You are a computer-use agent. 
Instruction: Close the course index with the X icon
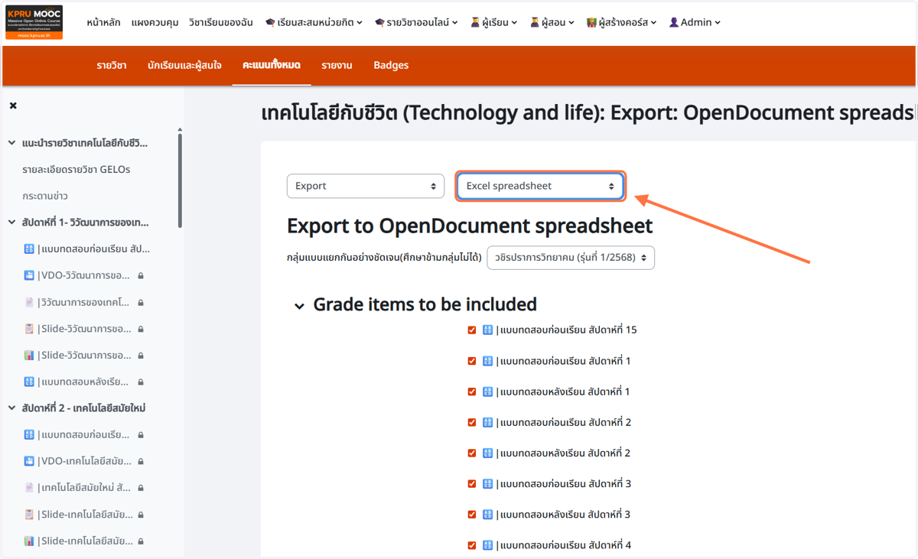point(13,106)
